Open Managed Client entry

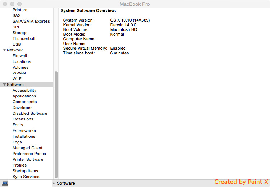(27, 148)
